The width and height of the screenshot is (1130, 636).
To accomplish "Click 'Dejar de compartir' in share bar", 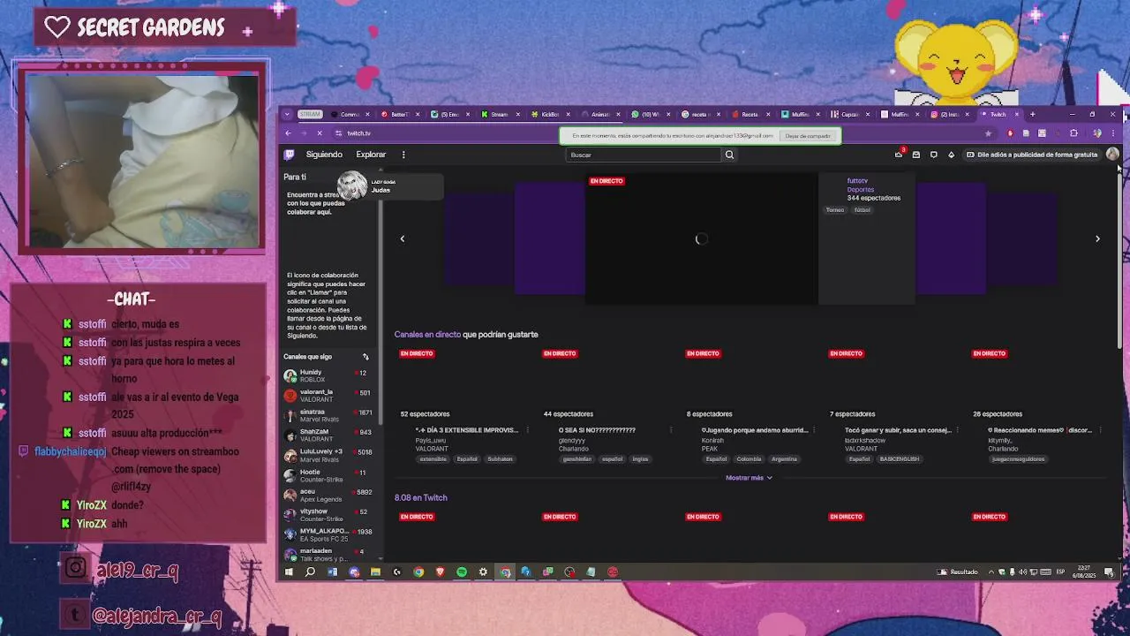I will click(808, 136).
